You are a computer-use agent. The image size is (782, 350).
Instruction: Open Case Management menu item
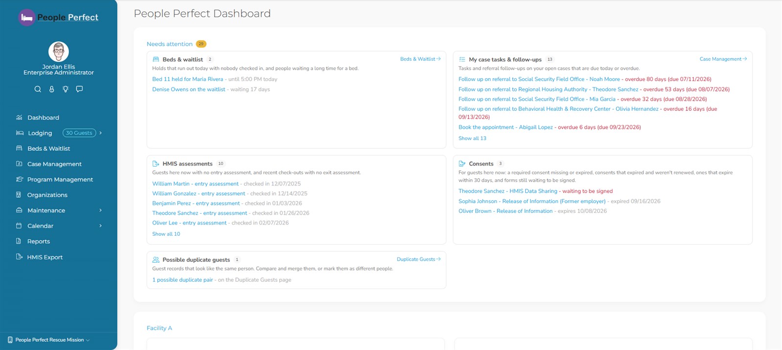point(54,164)
